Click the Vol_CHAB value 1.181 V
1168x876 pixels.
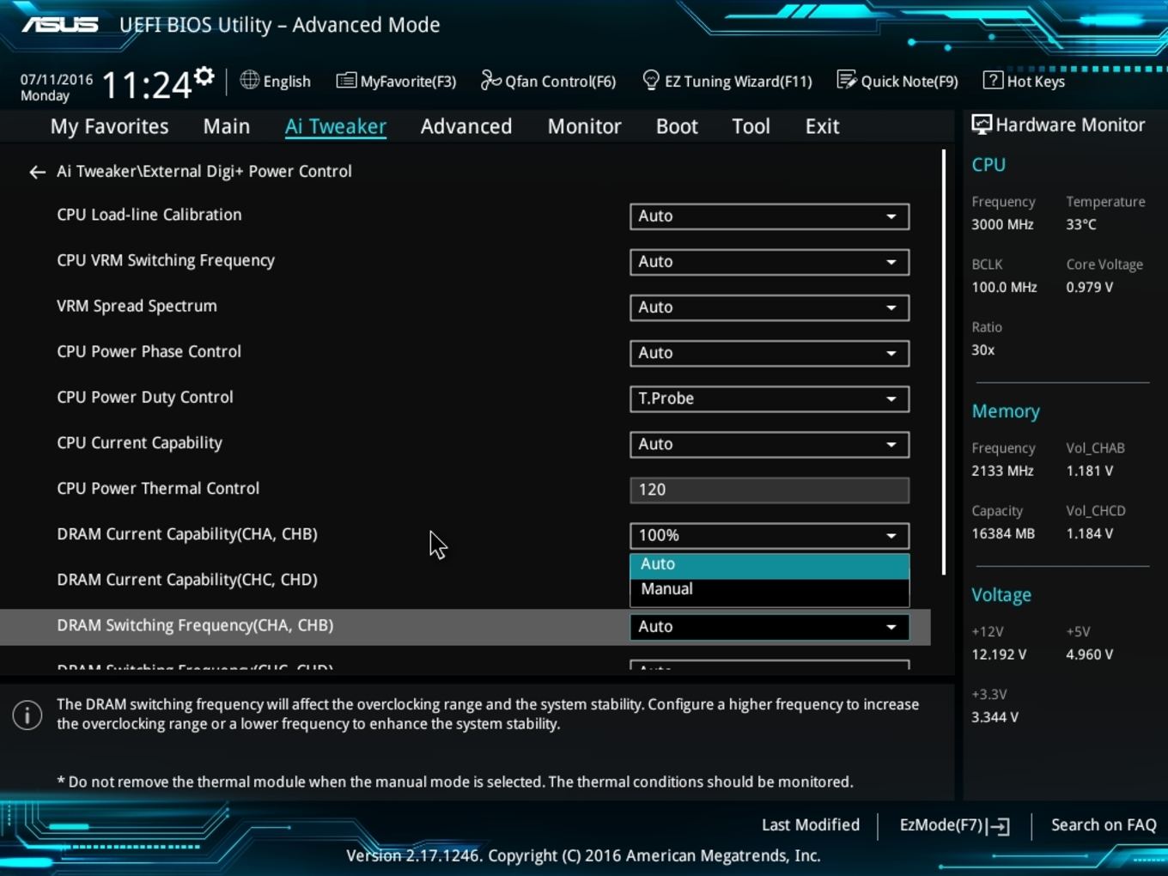(1089, 471)
